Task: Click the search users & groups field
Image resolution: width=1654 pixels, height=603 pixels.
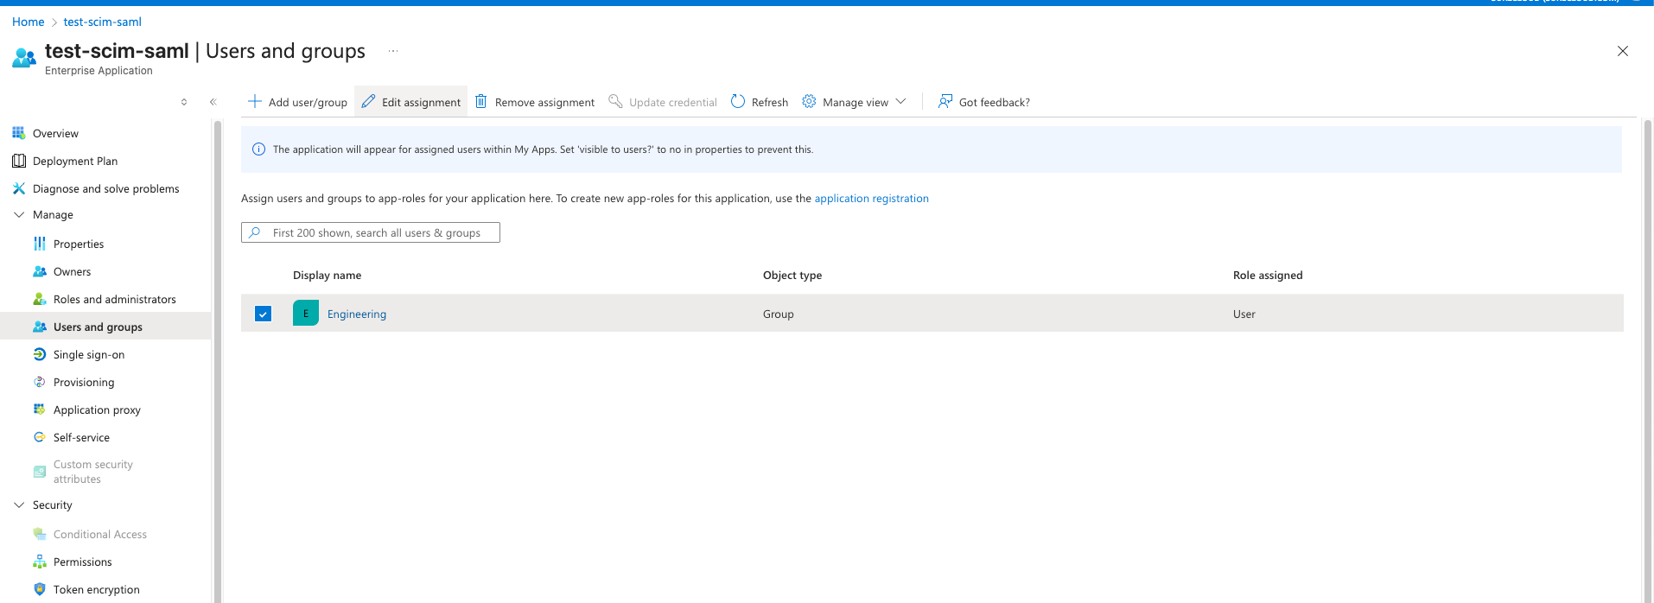Action: [x=376, y=233]
